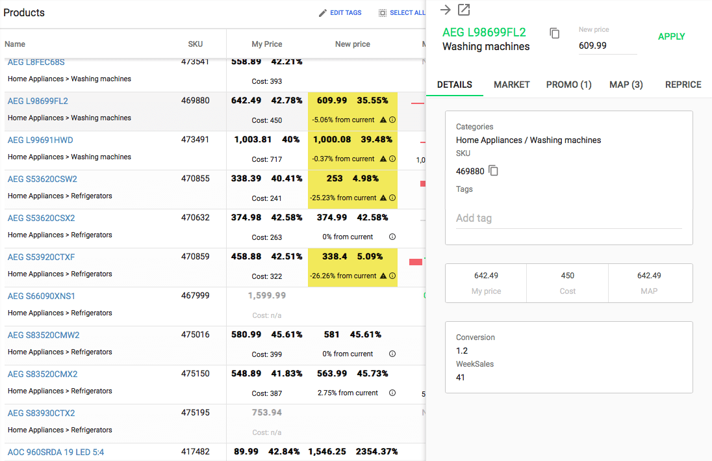The height and width of the screenshot is (461, 712).
Task: Select SKU 475150 in the table
Action: [x=196, y=374]
